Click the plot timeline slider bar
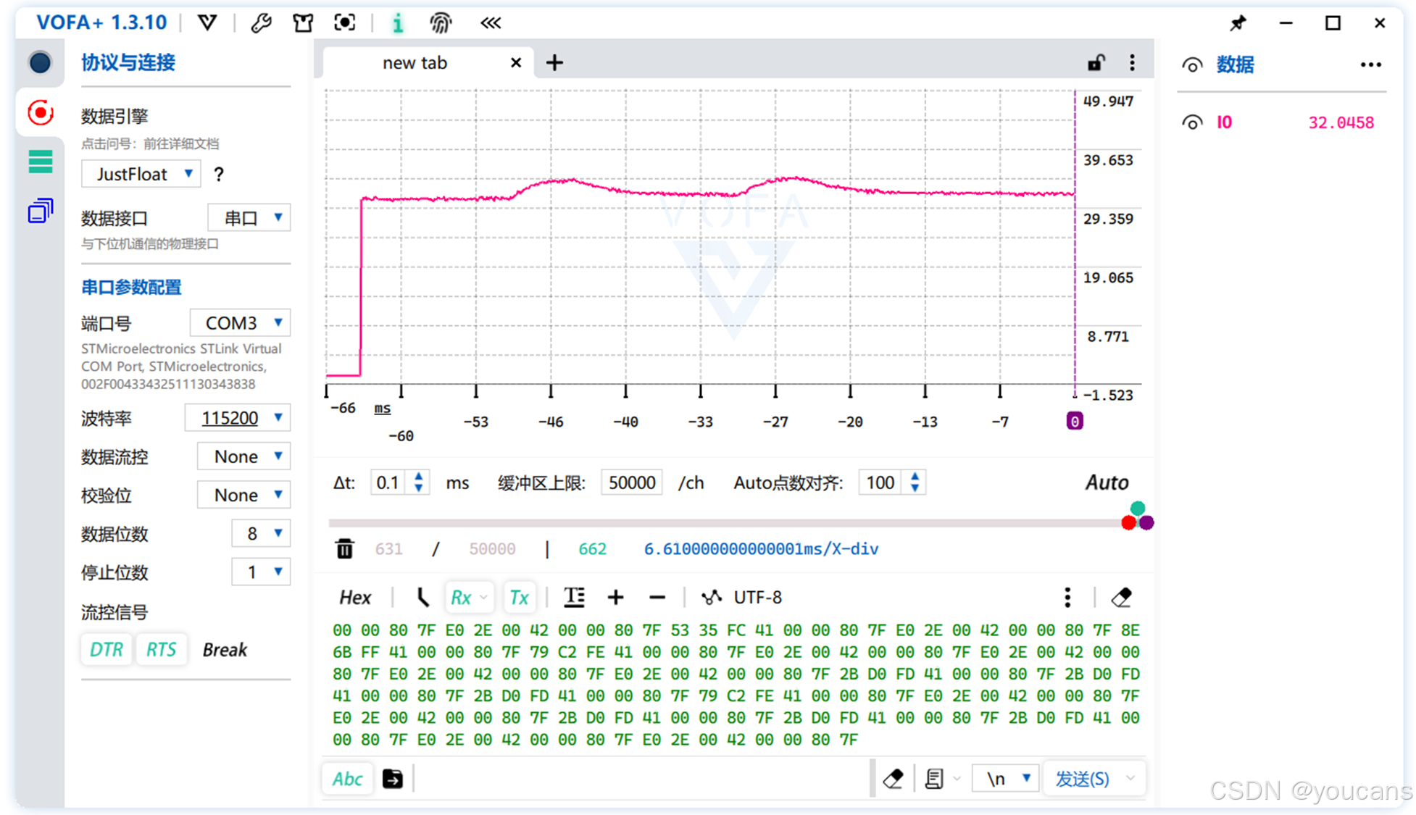 coord(725,523)
